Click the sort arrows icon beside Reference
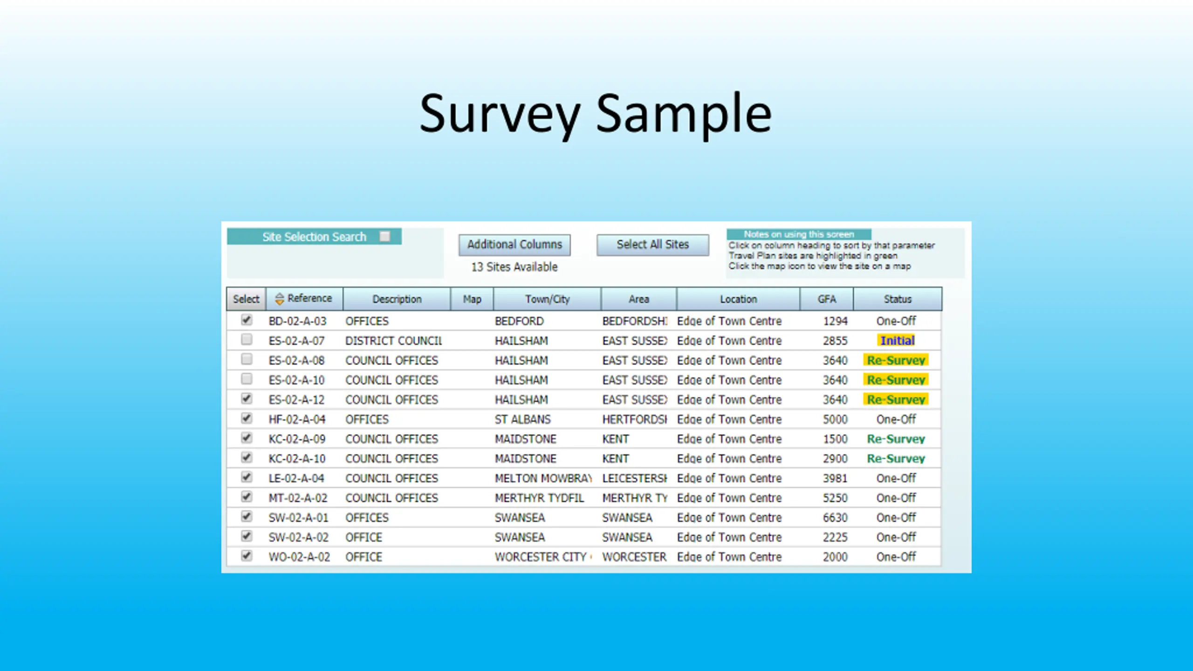Image resolution: width=1193 pixels, height=671 pixels. point(279,299)
